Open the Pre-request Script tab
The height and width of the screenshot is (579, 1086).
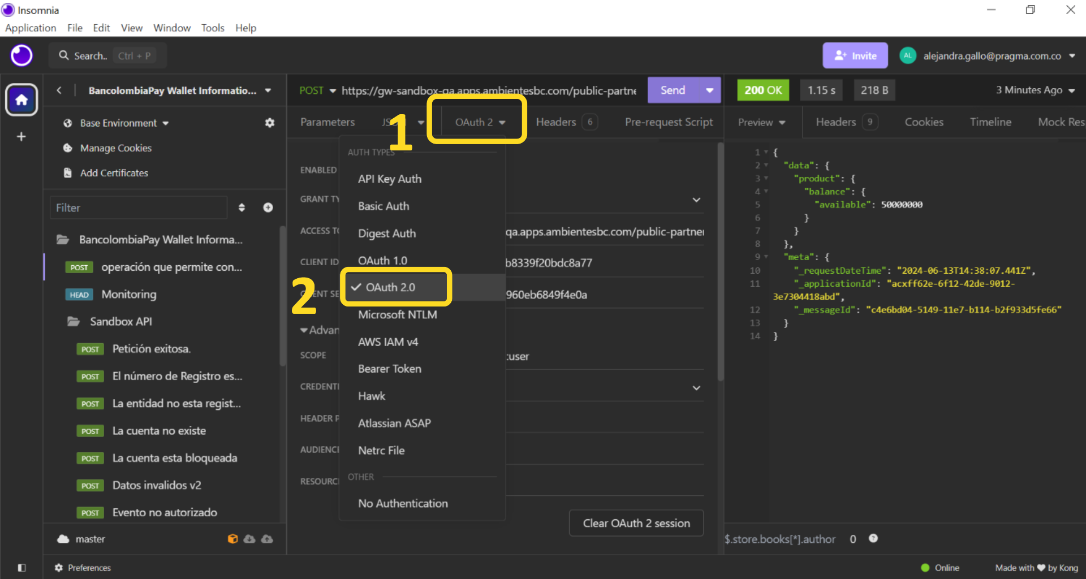click(669, 122)
